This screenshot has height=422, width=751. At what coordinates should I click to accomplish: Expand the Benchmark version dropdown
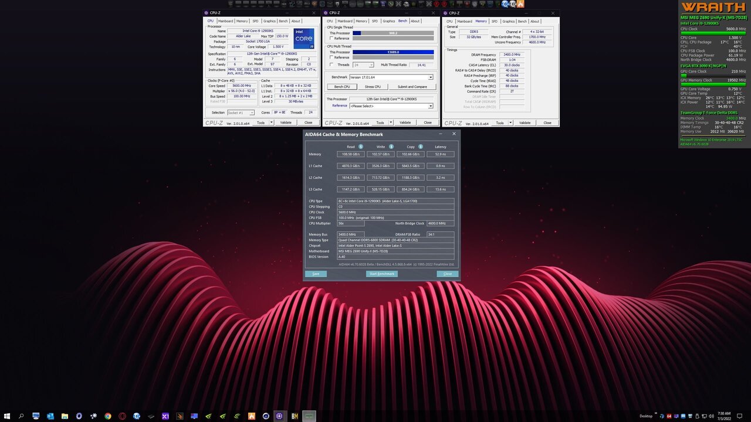(430, 77)
